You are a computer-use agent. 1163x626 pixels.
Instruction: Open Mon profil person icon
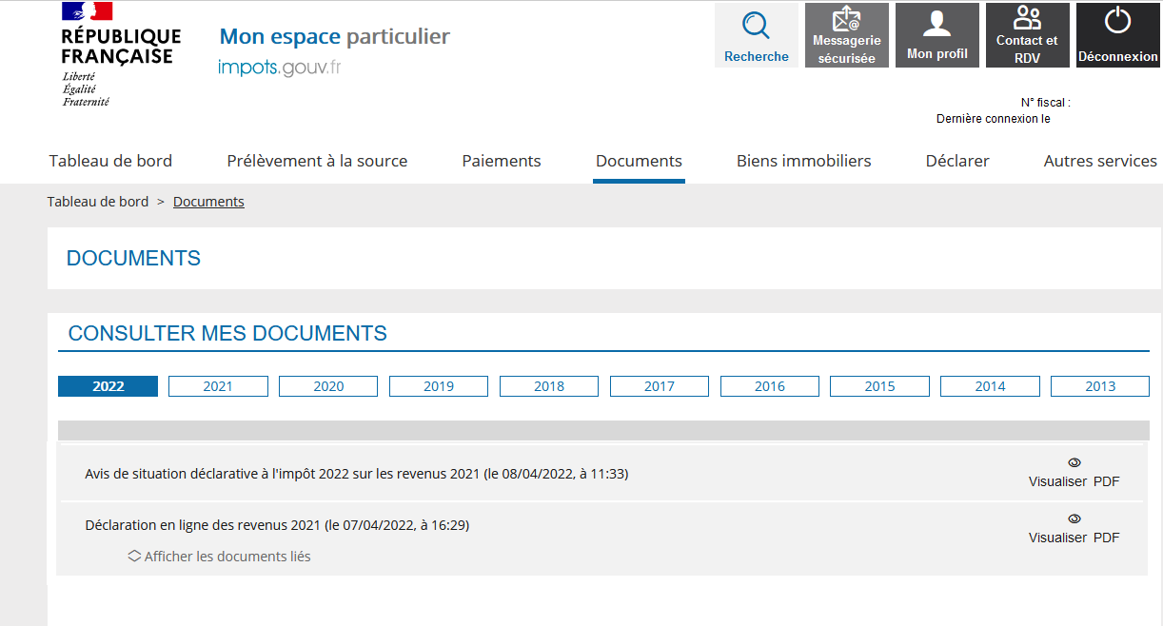(x=936, y=25)
